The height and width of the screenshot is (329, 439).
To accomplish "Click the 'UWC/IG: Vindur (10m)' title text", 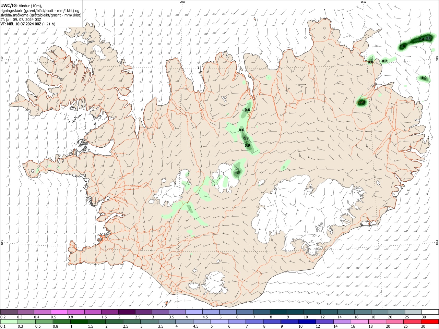I will tap(21, 5).
